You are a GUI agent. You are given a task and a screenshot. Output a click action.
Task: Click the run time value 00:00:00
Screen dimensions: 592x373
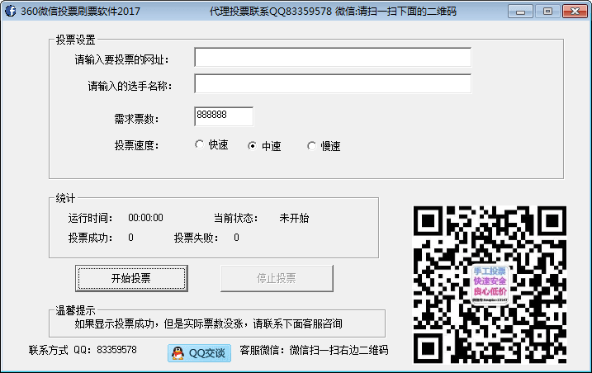click(145, 218)
